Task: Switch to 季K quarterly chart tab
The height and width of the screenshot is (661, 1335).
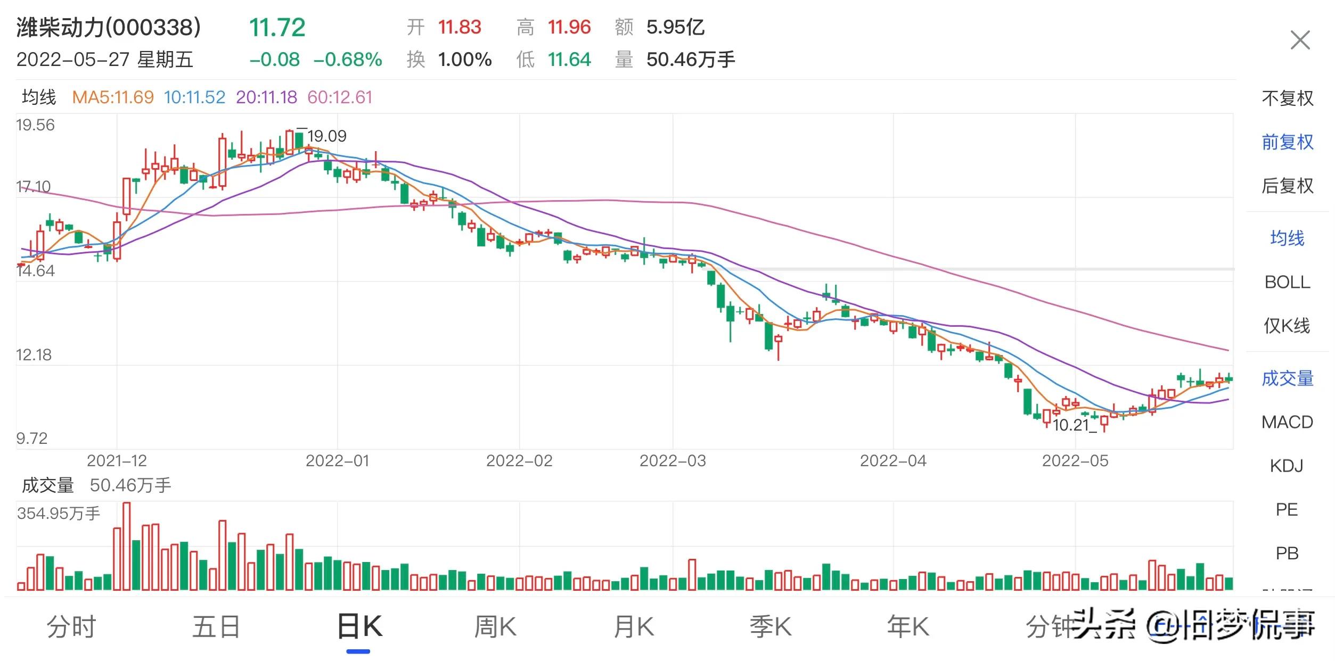Action: click(771, 626)
